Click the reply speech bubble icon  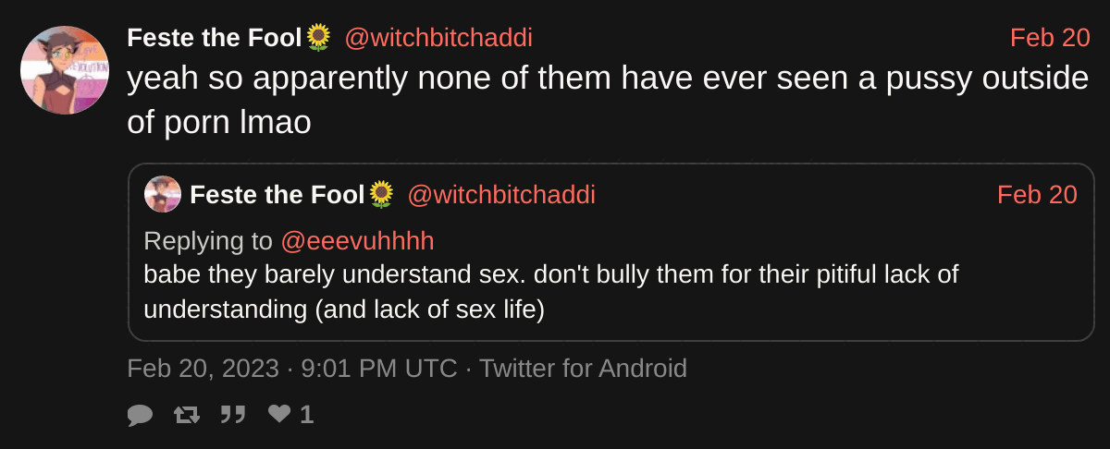[x=140, y=416]
